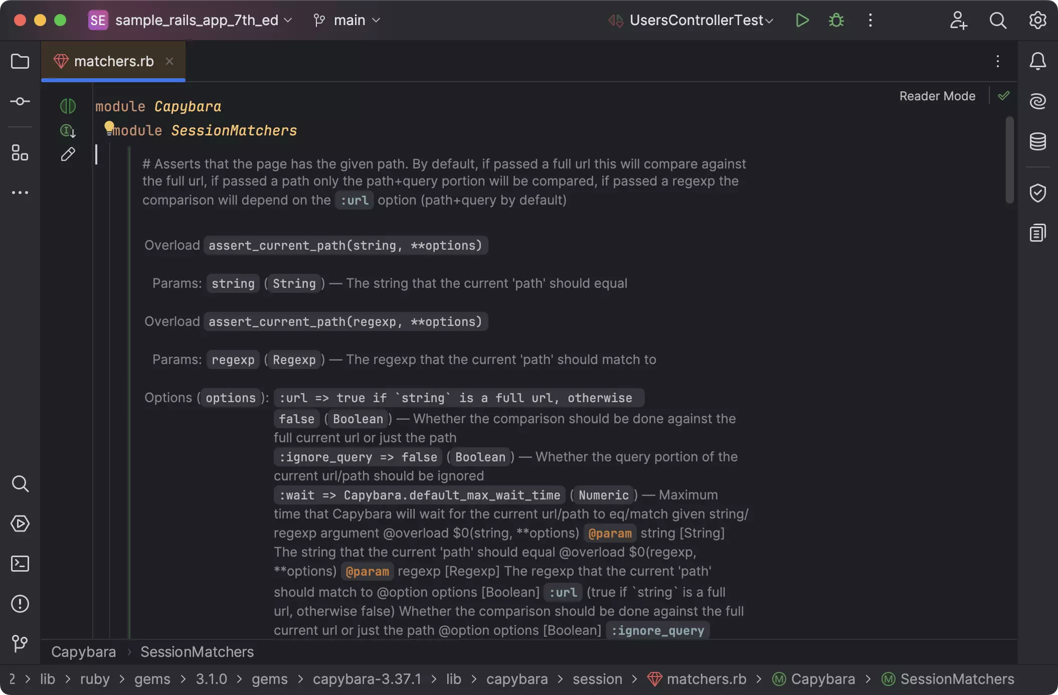Open the AI Assistant spiral icon
Image resolution: width=1058 pixels, height=695 pixels.
(x=1037, y=101)
